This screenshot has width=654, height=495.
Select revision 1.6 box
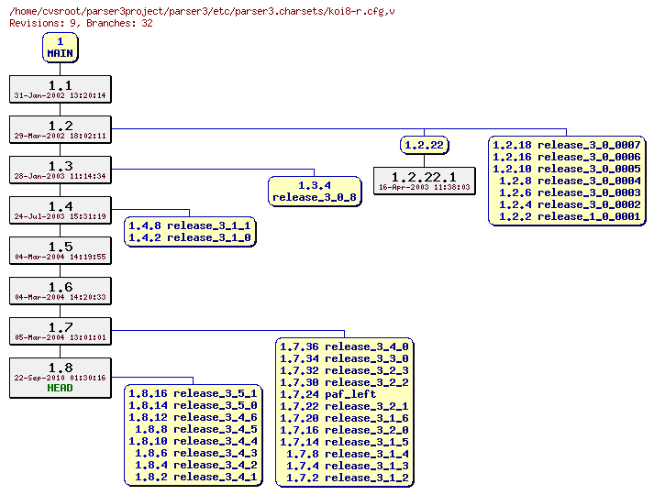coord(61,291)
